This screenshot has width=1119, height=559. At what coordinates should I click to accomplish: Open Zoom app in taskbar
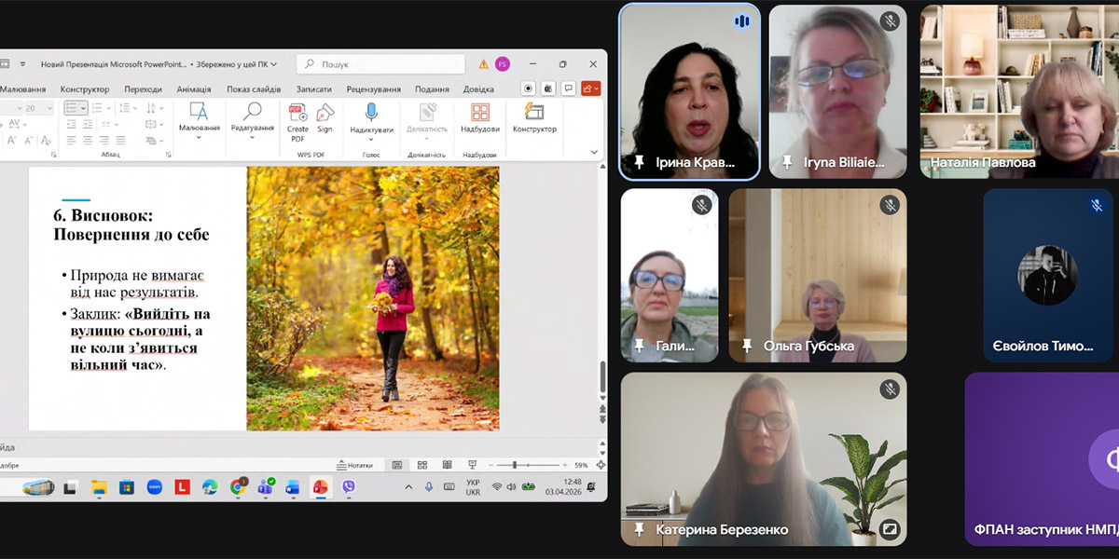(155, 486)
